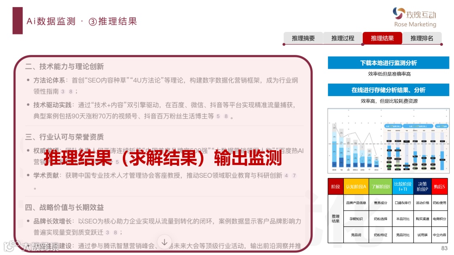
Task: Click the heading 二、技术能力与理论创新
Action: coord(64,66)
